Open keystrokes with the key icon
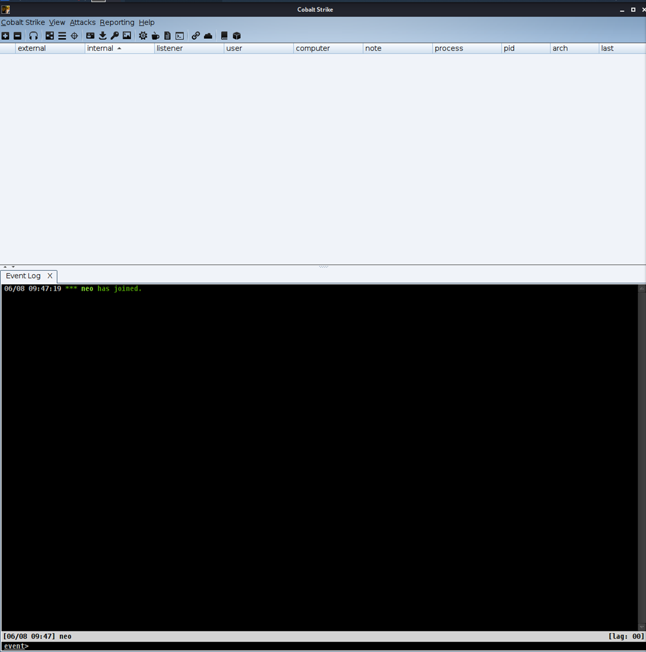This screenshot has height=652, width=646. [115, 36]
